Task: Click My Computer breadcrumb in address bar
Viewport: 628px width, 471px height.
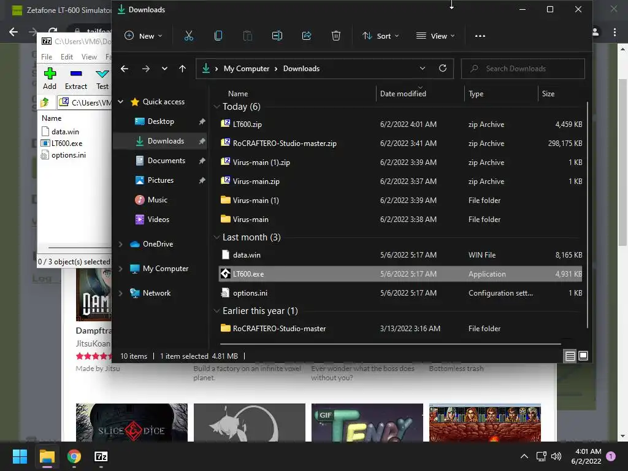Action: point(247,69)
